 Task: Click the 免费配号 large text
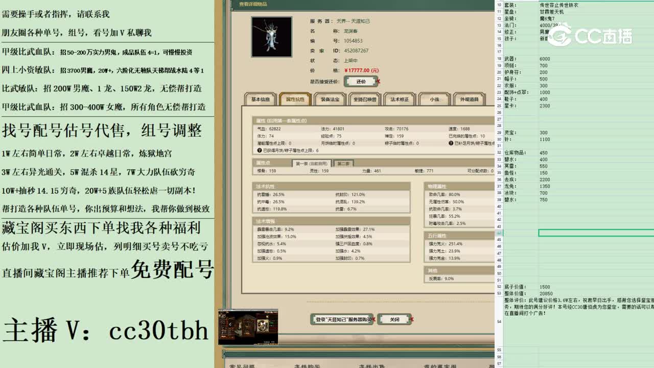(x=172, y=269)
